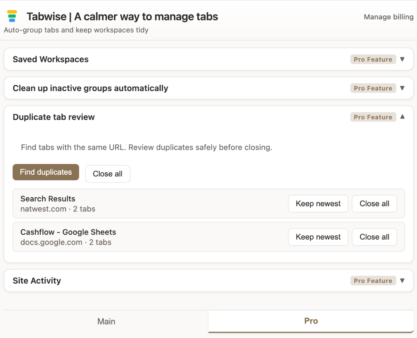This screenshot has width=417, height=338.
Task: Click Pro Feature badge on Site Activity
Action: [x=373, y=281]
